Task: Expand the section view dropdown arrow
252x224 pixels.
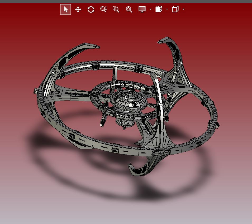Action: pyautogui.click(x=167, y=9)
